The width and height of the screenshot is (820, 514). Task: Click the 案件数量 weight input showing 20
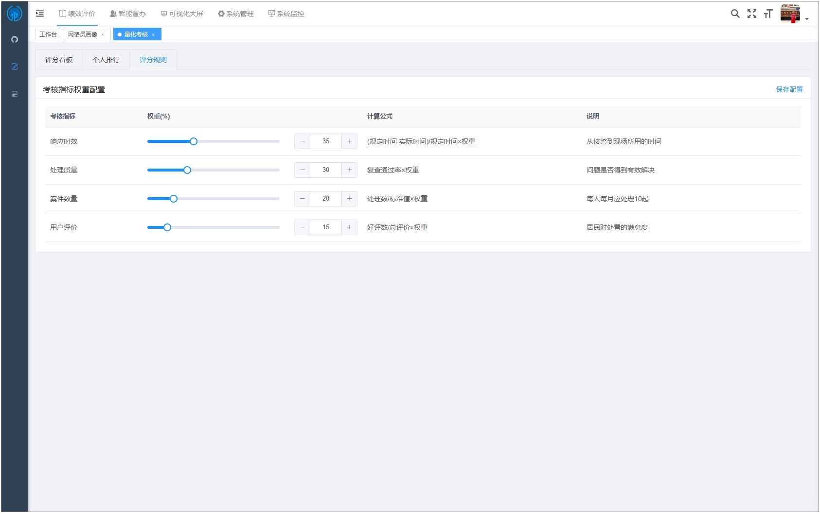click(x=325, y=199)
